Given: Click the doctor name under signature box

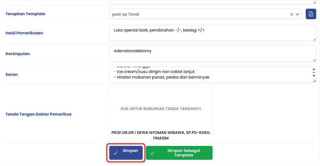Looking at the screenshot, I should (x=161, y=135).
